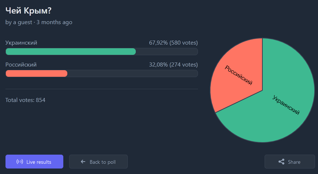The image size is (318, 174).
Task: Open Live results view
Action: tap(38, 162)
